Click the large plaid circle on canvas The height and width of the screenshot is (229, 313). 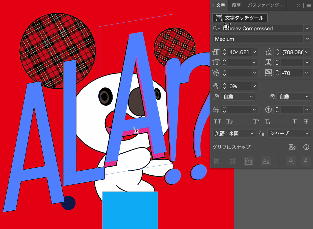click(x=58, y=51)
